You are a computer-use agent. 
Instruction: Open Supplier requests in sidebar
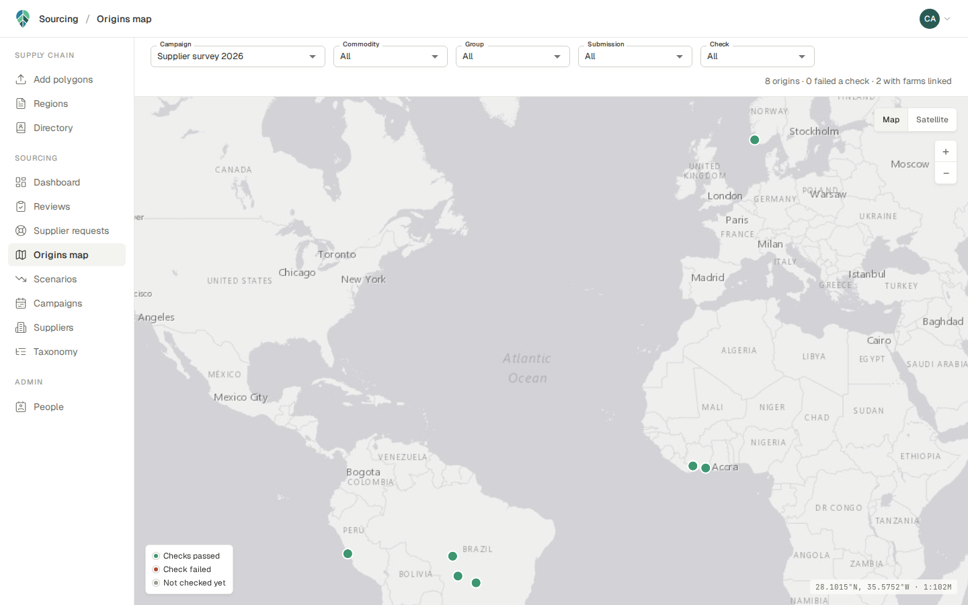67,231
